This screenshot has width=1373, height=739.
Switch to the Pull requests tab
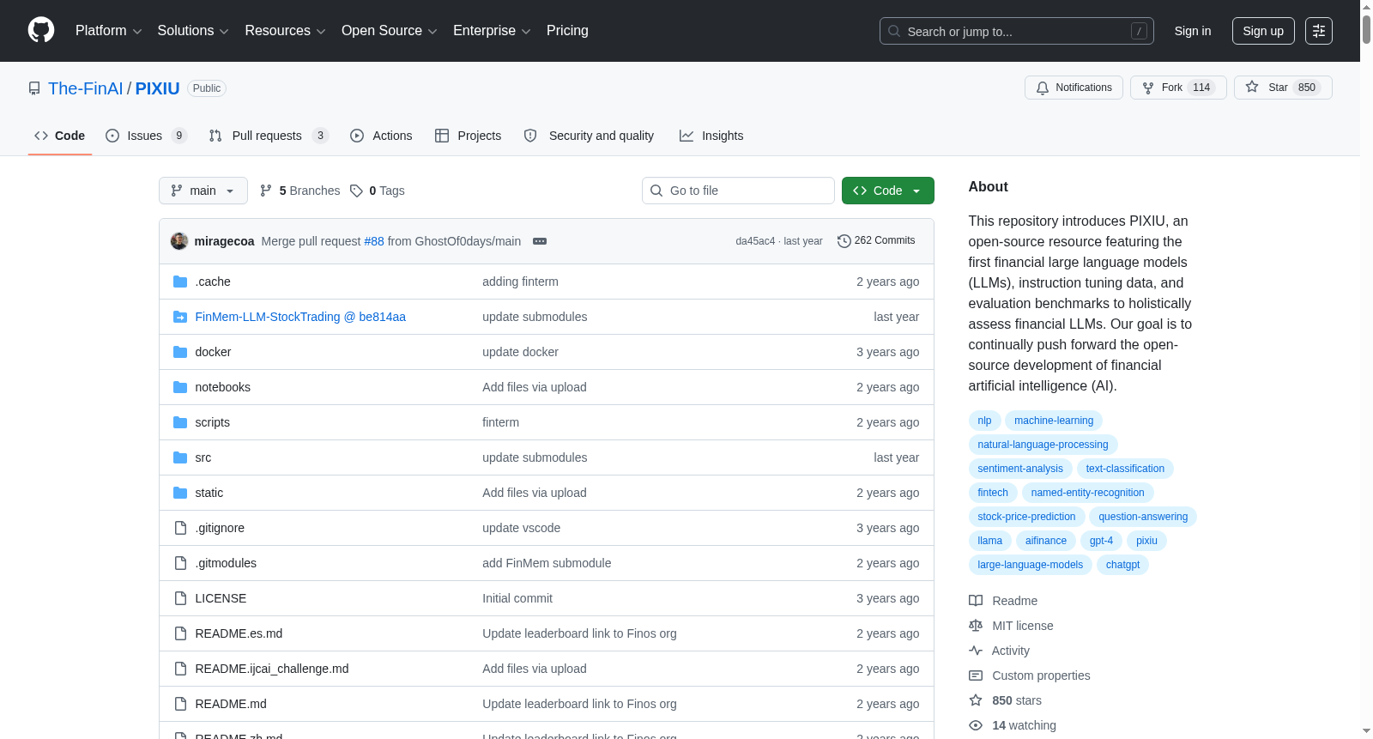coord(269,136)
